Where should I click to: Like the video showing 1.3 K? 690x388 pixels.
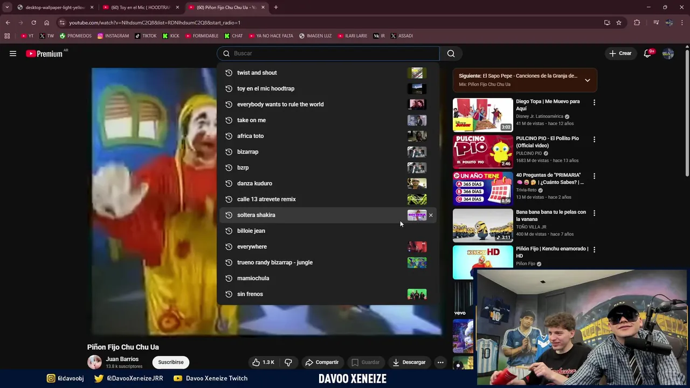[264, 362]
